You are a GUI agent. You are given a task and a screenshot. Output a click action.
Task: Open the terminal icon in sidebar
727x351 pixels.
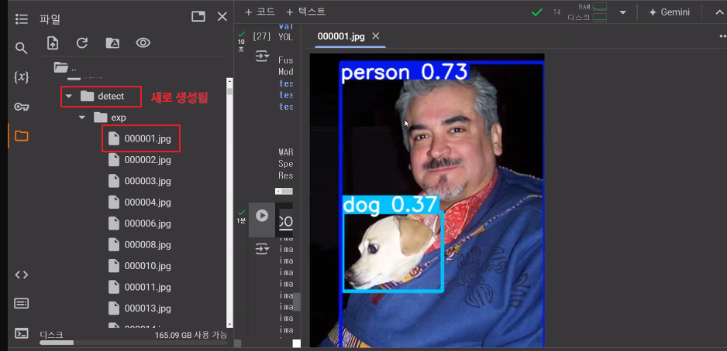click(x=22, y=333)
